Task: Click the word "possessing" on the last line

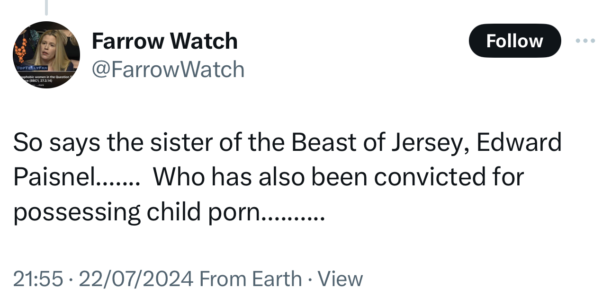Action: coord(77,213)
